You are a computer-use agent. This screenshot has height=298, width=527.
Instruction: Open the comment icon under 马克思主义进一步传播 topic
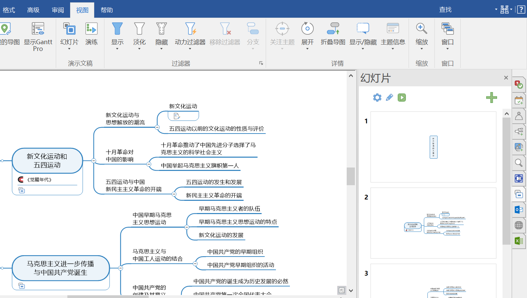(21, 286)
